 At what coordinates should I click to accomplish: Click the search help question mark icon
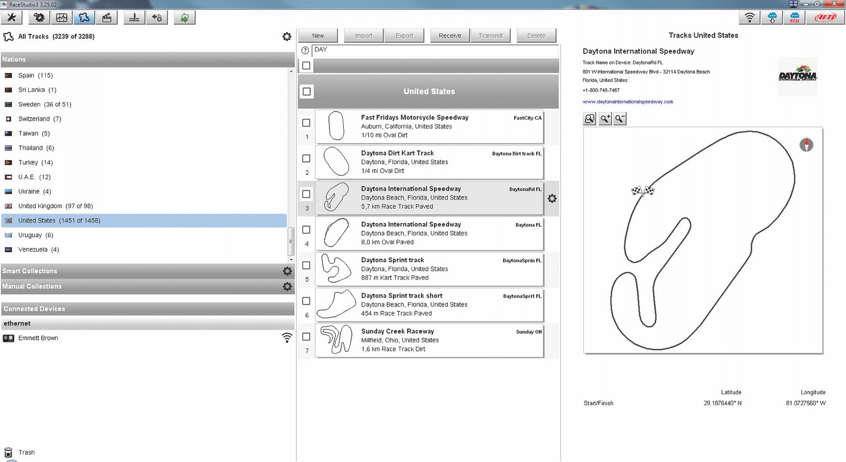(305, 50)
